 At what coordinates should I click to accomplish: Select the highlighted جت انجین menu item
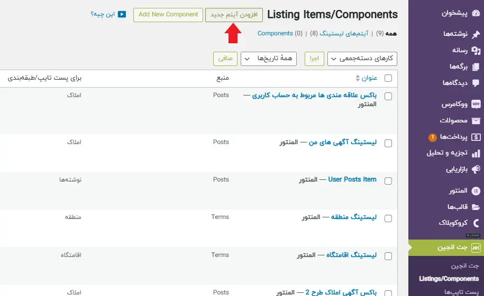[446, 247]
